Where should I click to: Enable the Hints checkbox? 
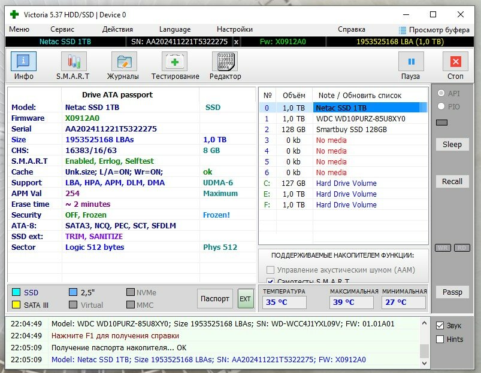tap(440, 339)
